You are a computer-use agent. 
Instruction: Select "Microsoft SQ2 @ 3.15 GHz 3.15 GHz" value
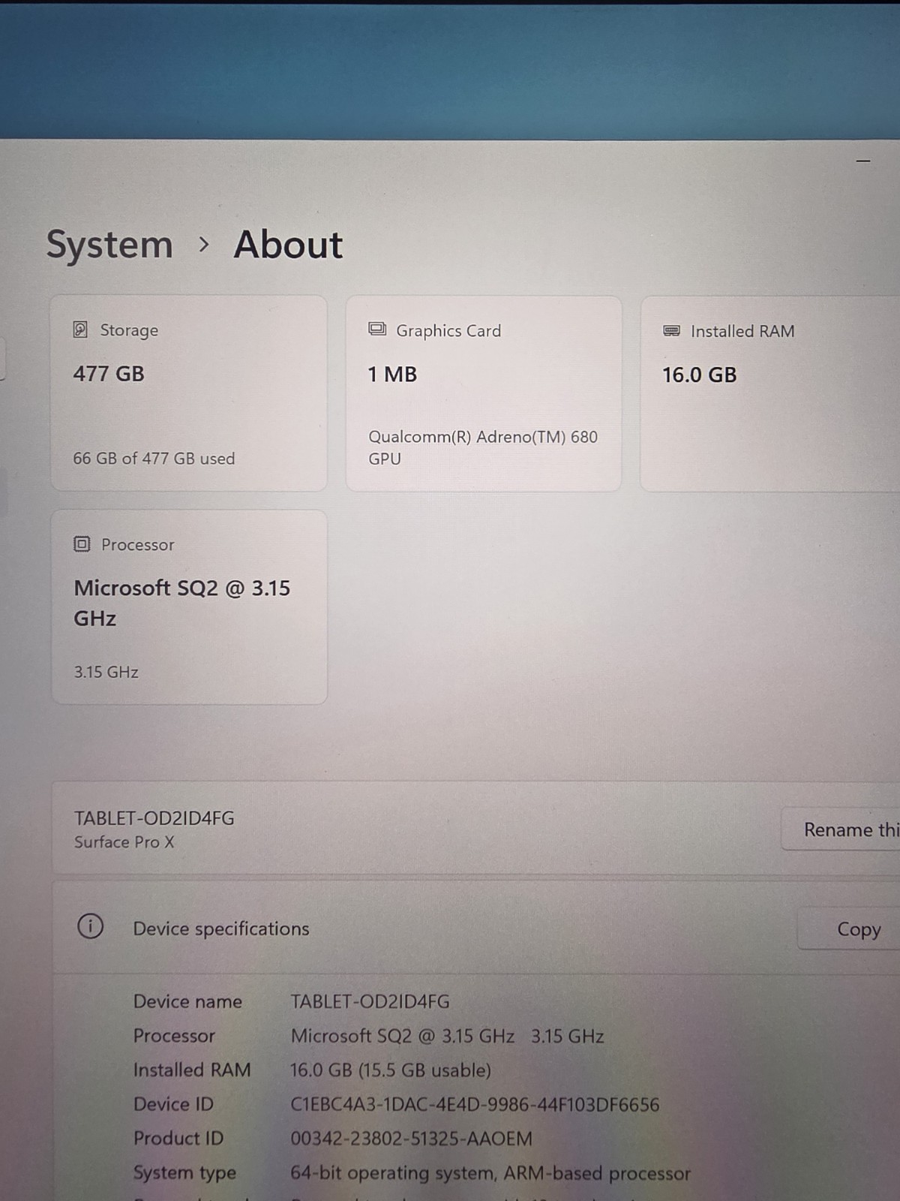point(448,1036)
